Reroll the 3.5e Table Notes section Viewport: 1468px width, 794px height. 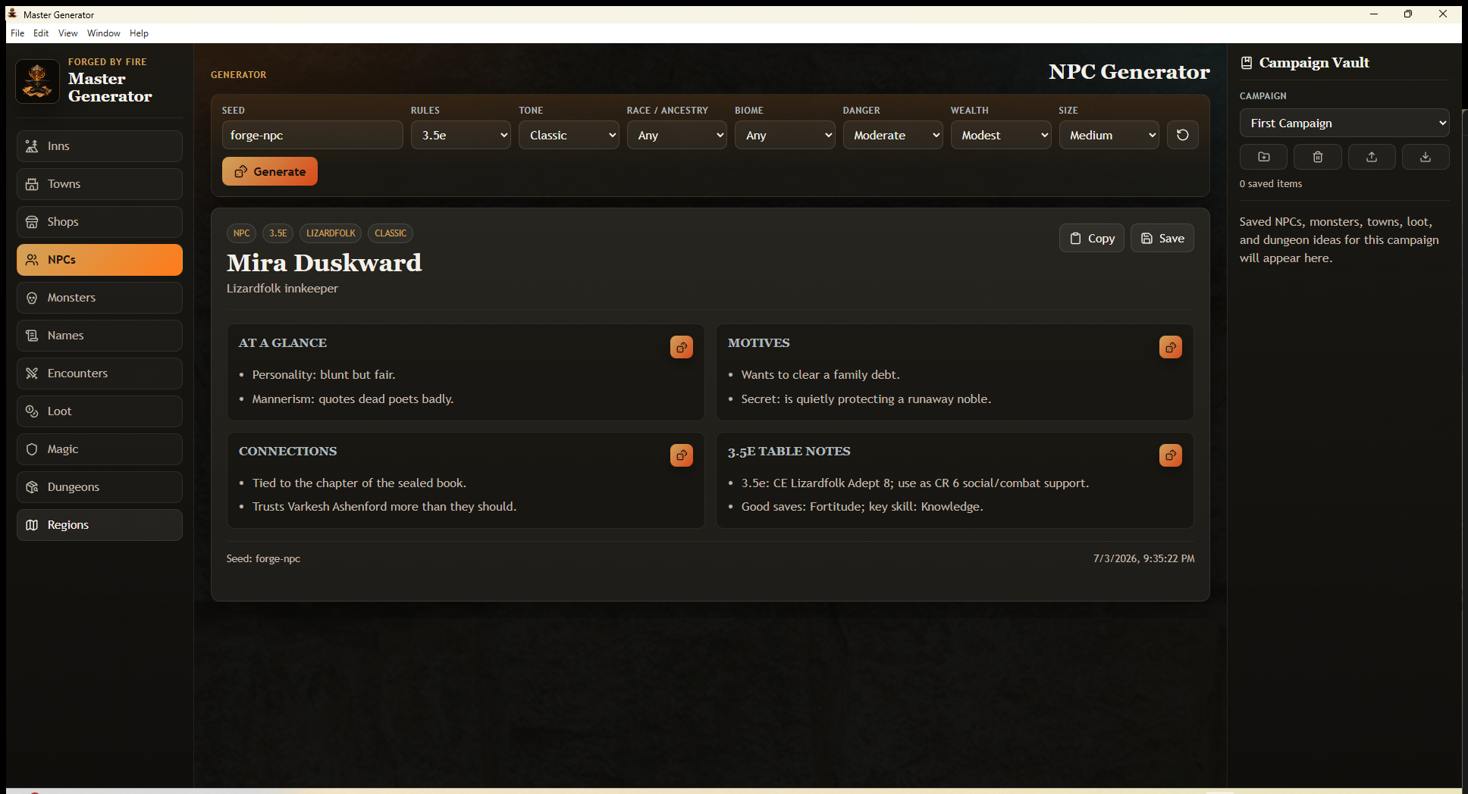coord(1171,455)
